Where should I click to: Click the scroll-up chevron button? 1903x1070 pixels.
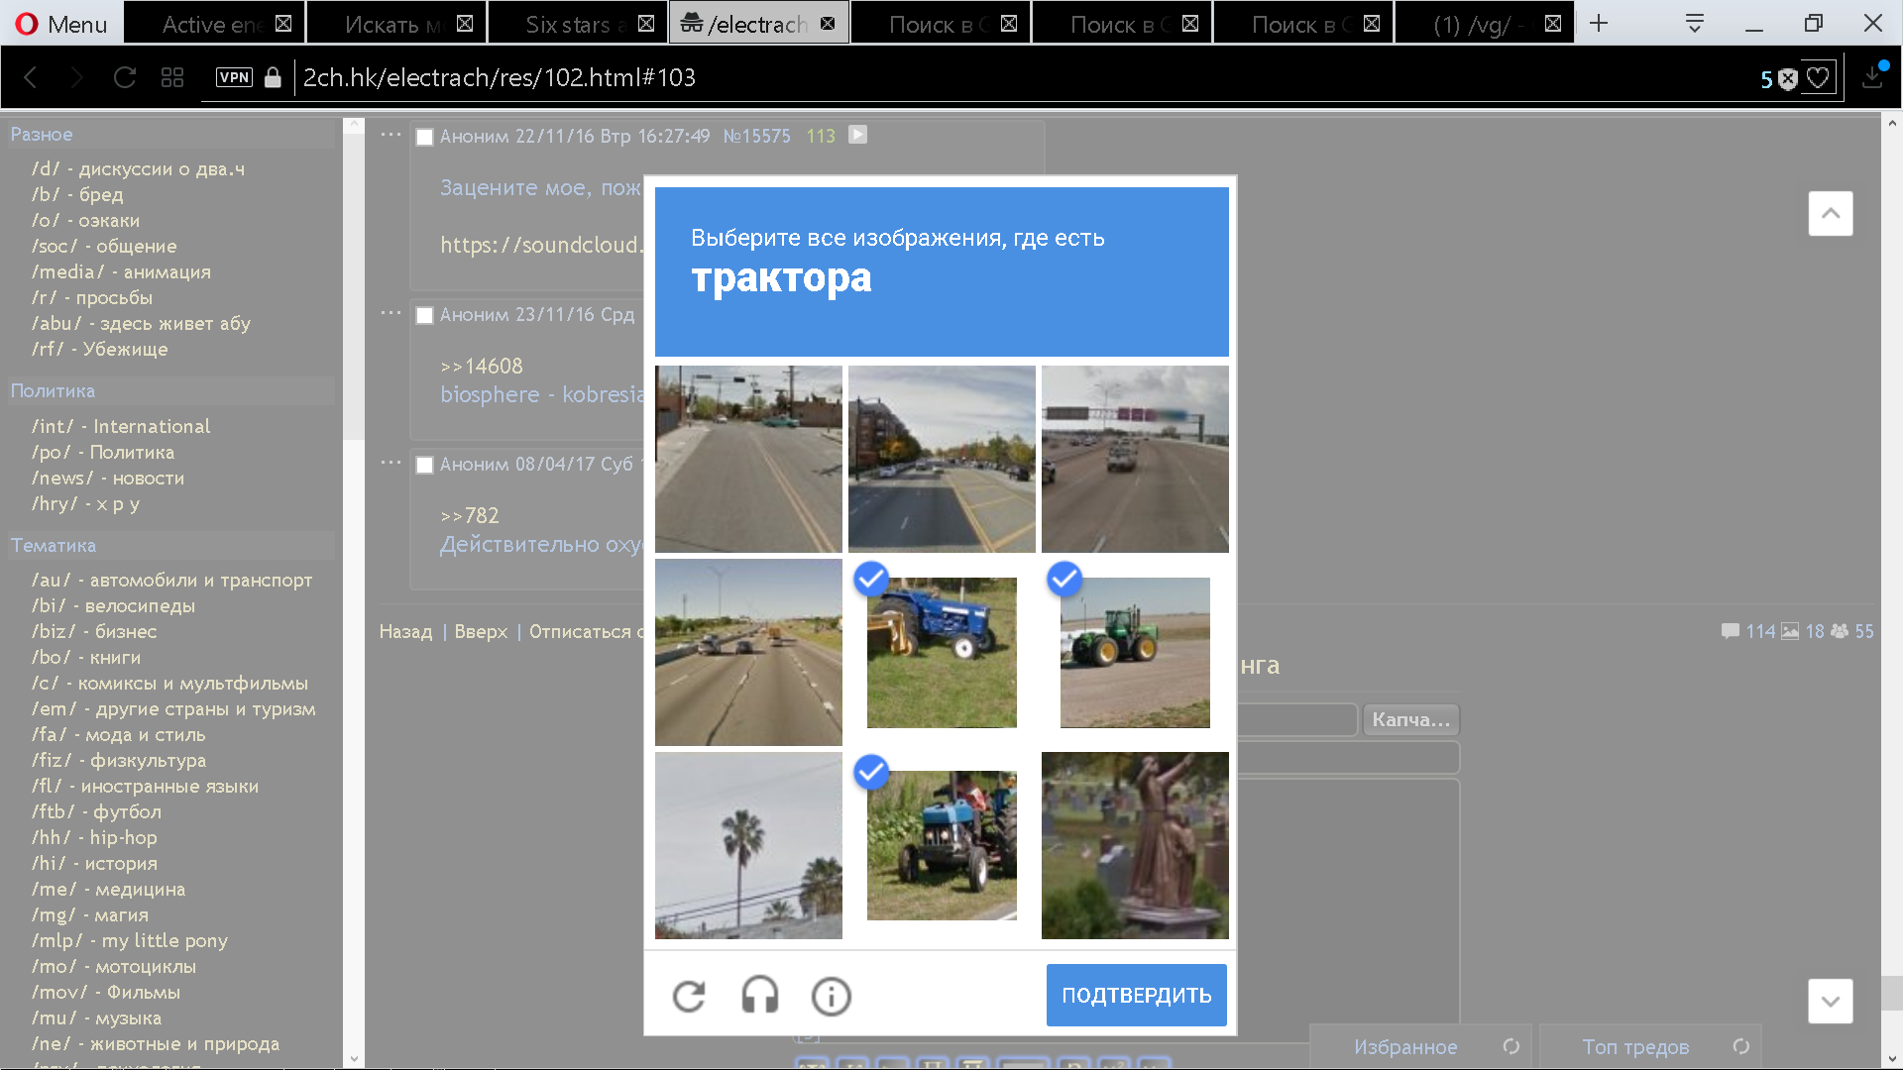point(1830,213)
